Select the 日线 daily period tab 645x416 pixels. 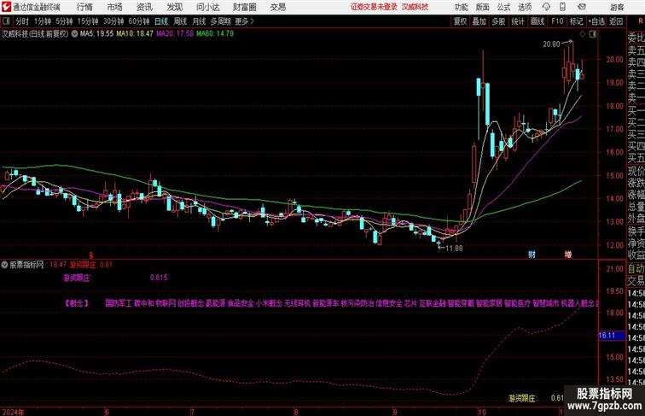tap(161, 21)
